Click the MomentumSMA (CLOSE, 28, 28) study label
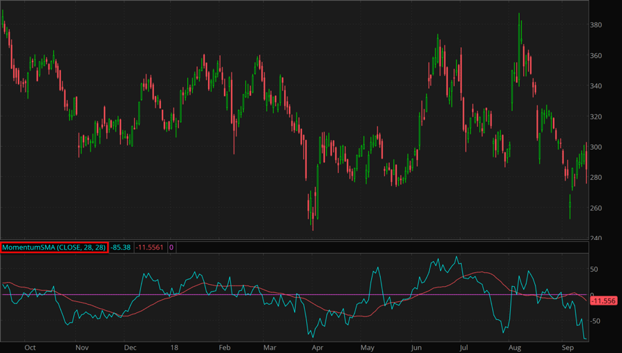 tap(55, 247)
